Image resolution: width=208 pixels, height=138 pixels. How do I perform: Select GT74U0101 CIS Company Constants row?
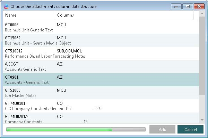[x=101, y=106]
